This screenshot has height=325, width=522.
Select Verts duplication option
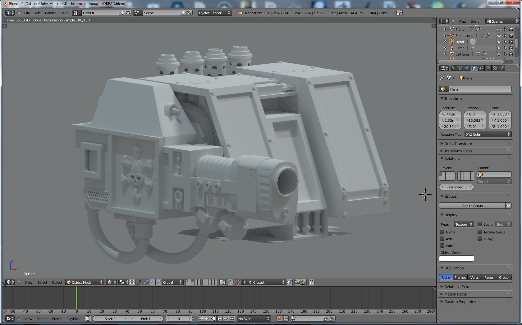pyautogui.click(x=474, y=277)
